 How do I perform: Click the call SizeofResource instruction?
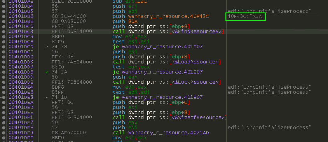(170, 117)
